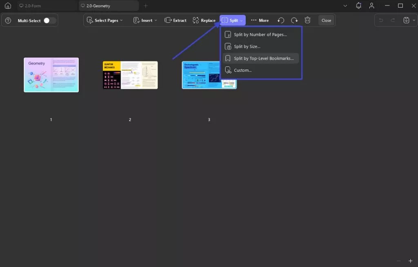This screenshot has height=267, width=418.
Task: Open the notifications bell icon
Action: [358, 6]
